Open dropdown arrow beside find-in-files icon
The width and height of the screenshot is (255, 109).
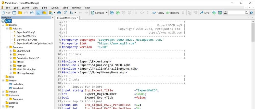(x=55, y=13)
